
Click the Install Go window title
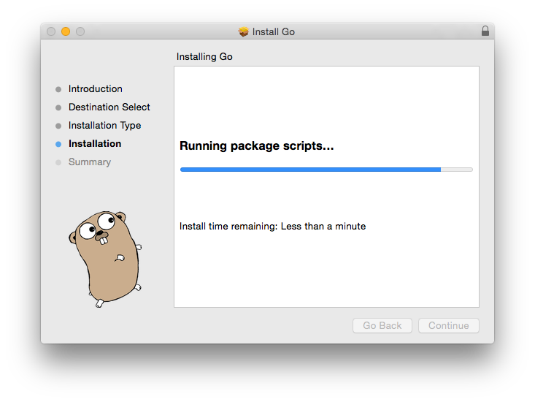pos(274,31)
